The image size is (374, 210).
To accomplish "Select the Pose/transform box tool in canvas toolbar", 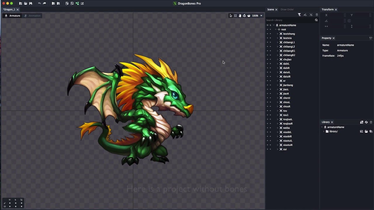I will 235,16.
